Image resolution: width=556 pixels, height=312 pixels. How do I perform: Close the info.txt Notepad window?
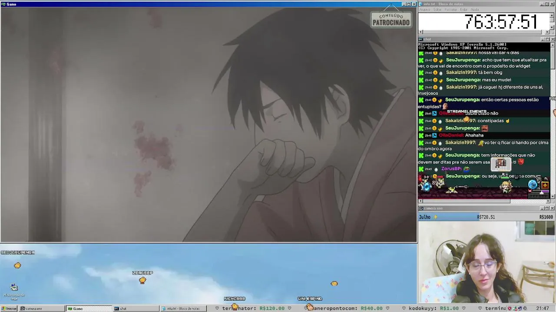click(553, 4)
